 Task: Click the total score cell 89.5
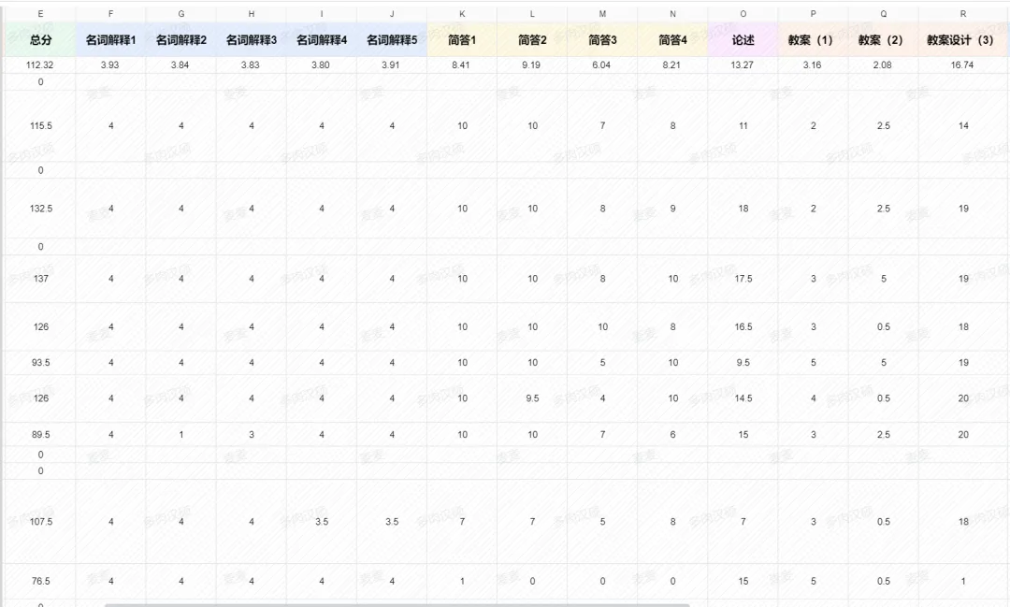tap(40, 435)
